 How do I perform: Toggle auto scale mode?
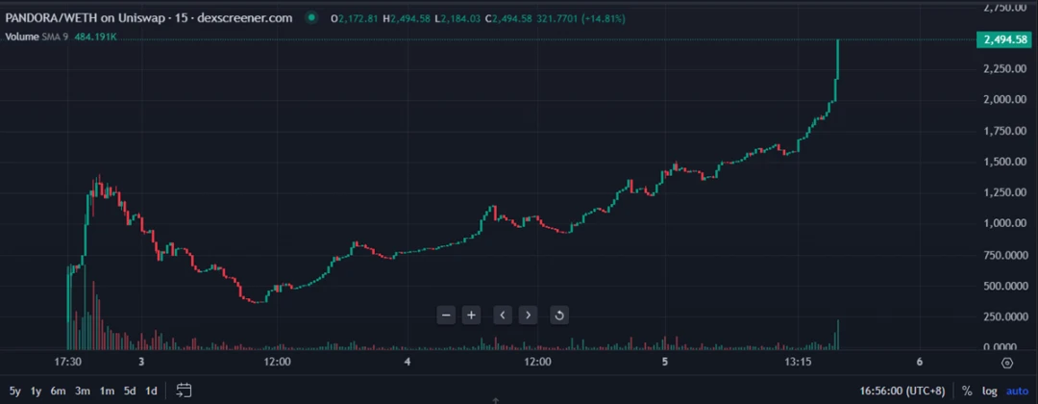1017,391
